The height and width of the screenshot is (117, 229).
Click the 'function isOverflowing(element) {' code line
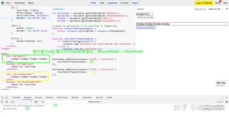pos(74,28)
